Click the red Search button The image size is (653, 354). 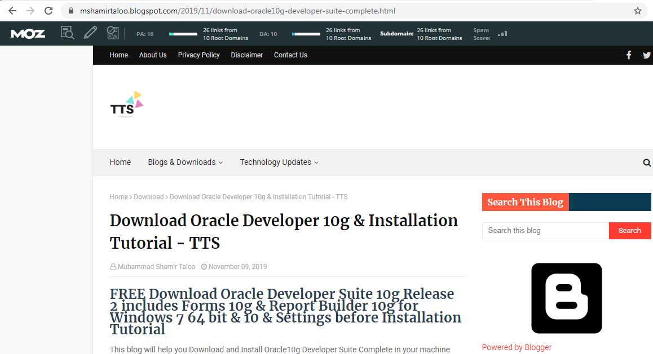coord(629,230)
